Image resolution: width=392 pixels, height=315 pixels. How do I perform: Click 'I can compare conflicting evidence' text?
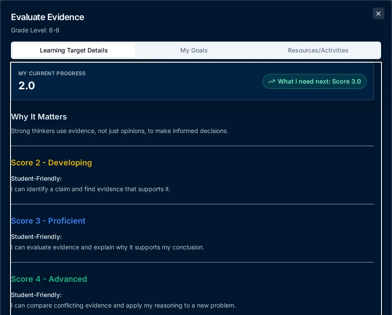click(x=123, y=305)
